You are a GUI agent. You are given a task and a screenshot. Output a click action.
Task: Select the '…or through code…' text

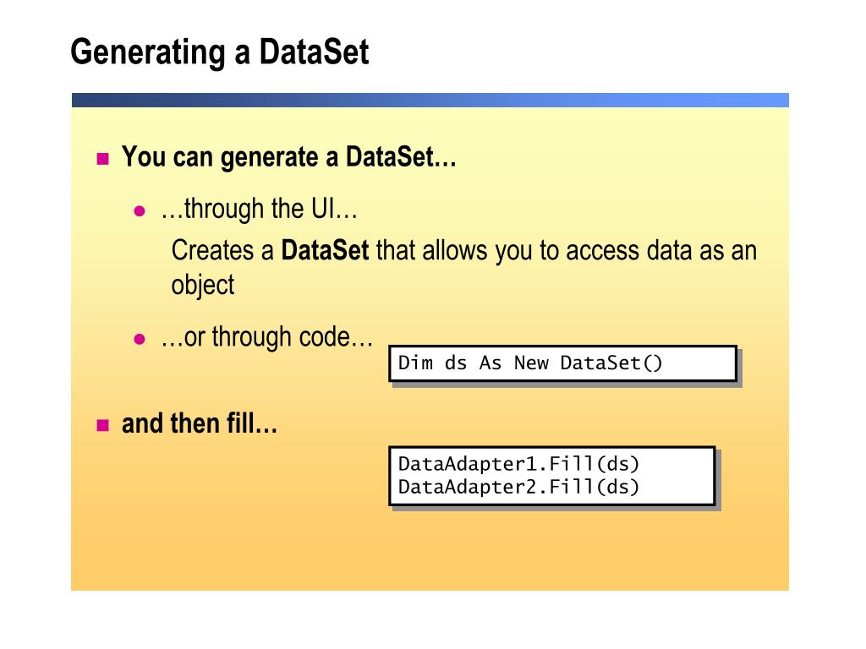(267, 338)
